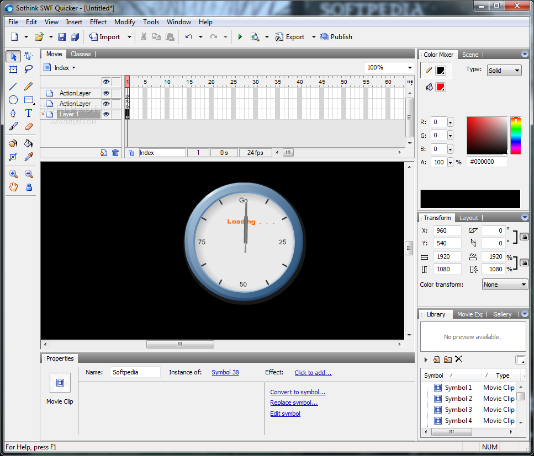
Task: Click the Publish toolbar button
Action: (336, 37)
